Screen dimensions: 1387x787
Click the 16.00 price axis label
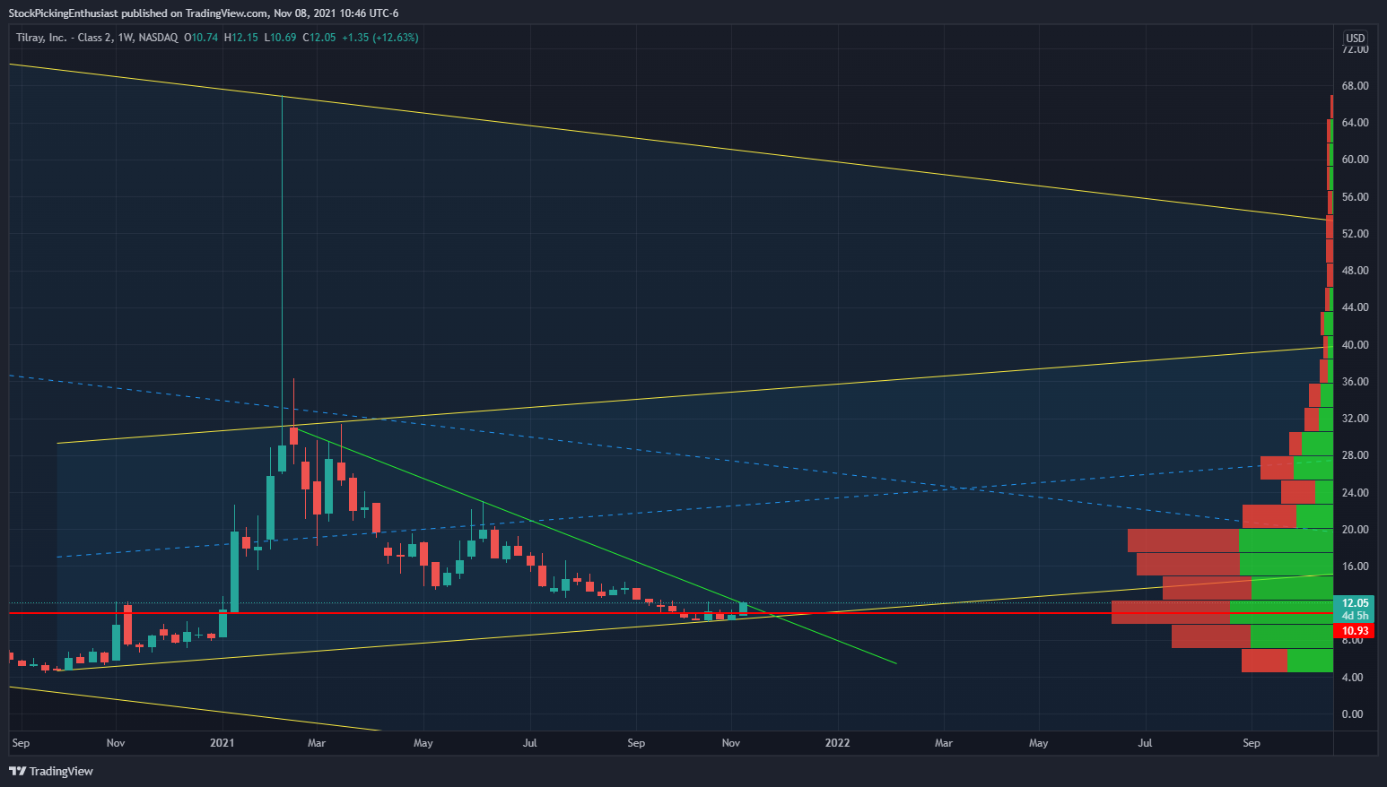pyautogui.click(x=1355, y=566)
